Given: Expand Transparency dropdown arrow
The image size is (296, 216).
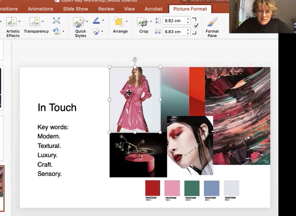Looking at the screenshot, I should 43,22.
